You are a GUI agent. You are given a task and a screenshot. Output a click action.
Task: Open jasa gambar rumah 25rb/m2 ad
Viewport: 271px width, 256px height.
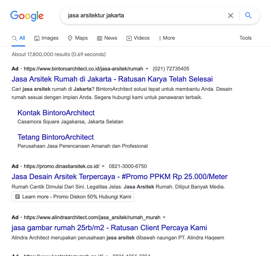[109, 228]
